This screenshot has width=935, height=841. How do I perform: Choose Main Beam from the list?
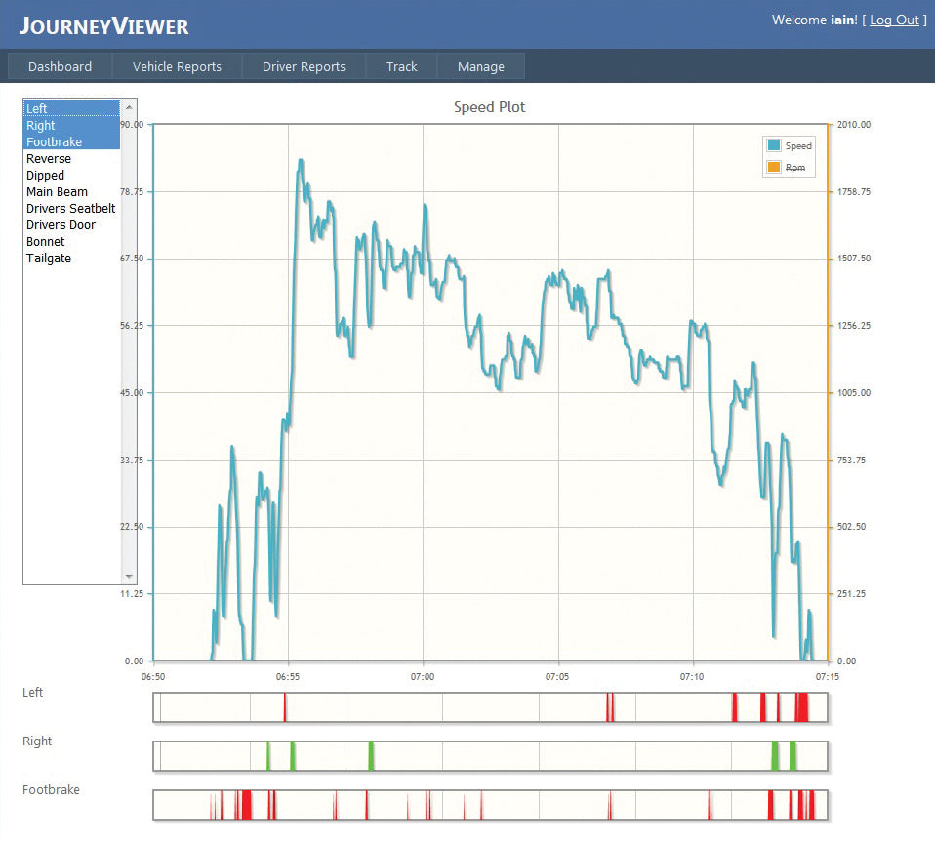coord(57,192)
